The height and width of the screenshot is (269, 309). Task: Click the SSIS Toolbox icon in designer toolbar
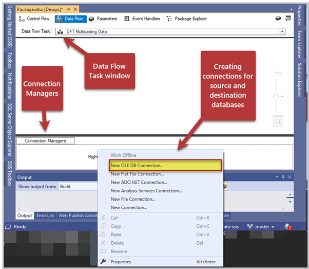click(278, 19)
